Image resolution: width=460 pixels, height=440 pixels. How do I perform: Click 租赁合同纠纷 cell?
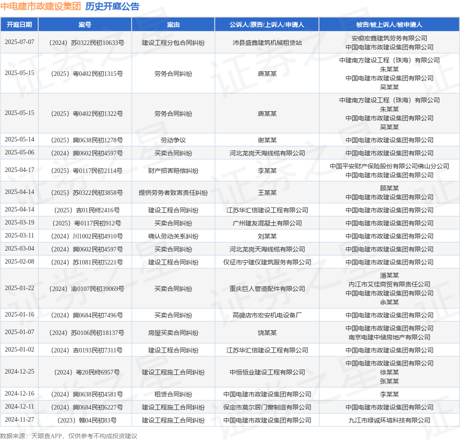[x=173, y=394]
